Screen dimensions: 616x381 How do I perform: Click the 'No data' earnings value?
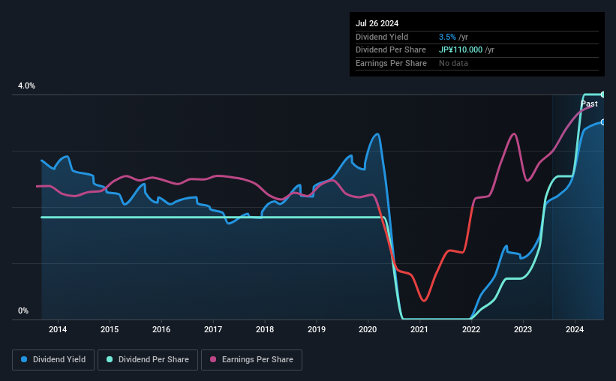click(x=453, y=63)
